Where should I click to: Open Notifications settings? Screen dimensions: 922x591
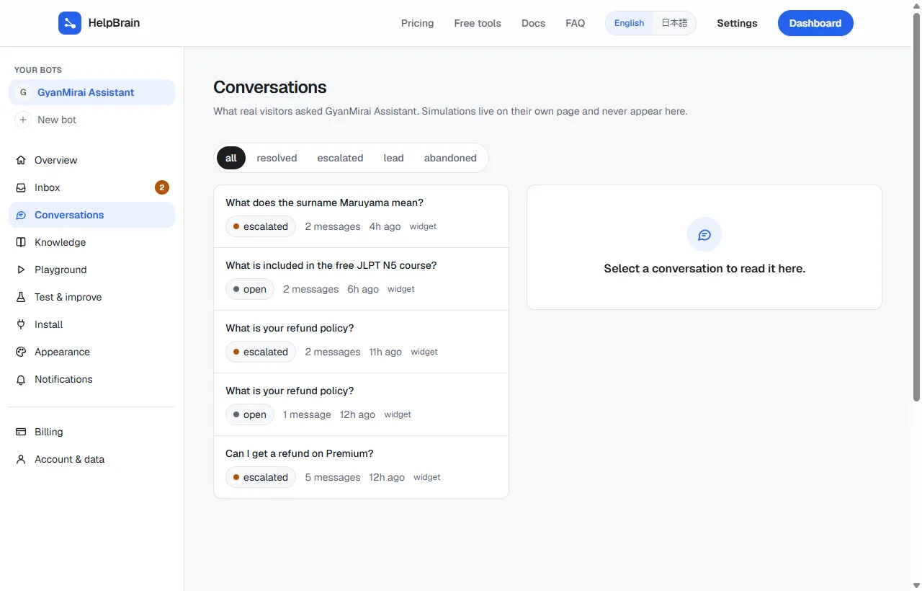click(x=91, y=379)
